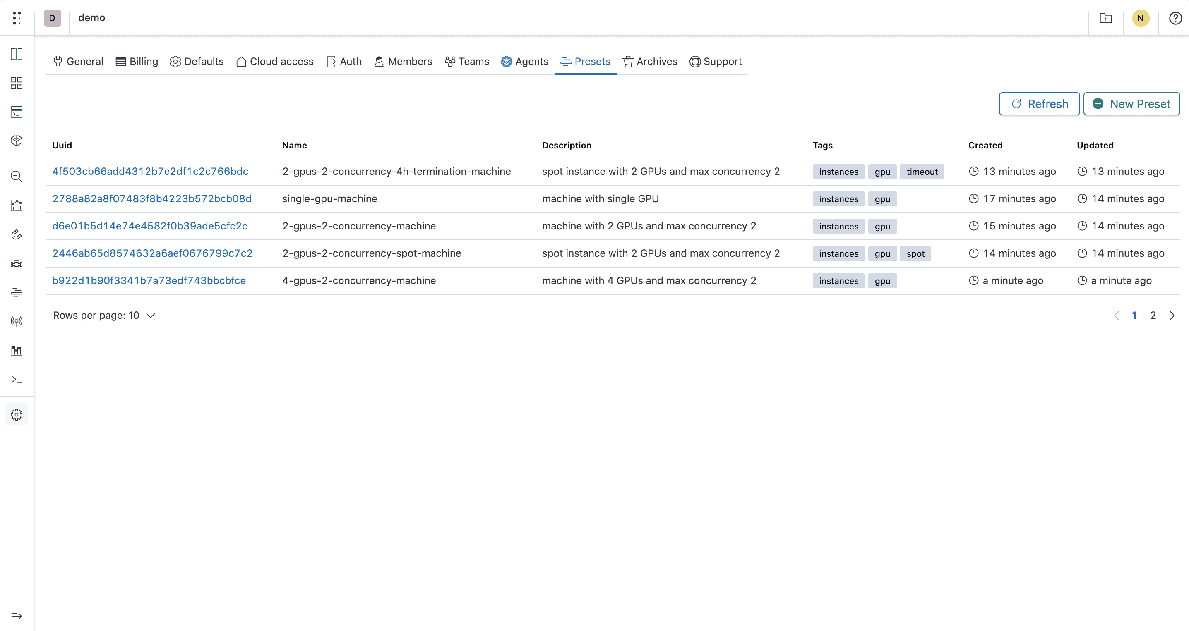Switch to the Cloud access tab
This screenshot has width=1189, height=631.
[275, 61]
